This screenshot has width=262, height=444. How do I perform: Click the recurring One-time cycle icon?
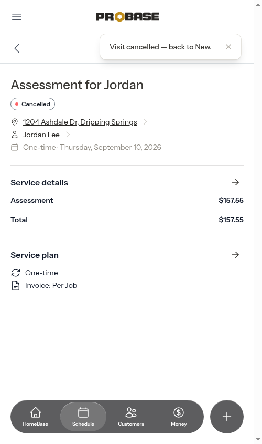pyautogui.click(x=16, y=273)
